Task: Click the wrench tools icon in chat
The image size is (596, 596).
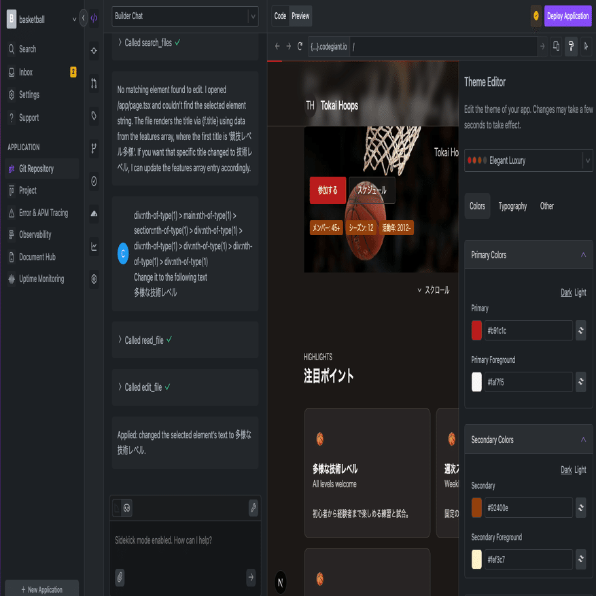Action: click(253, 508)
